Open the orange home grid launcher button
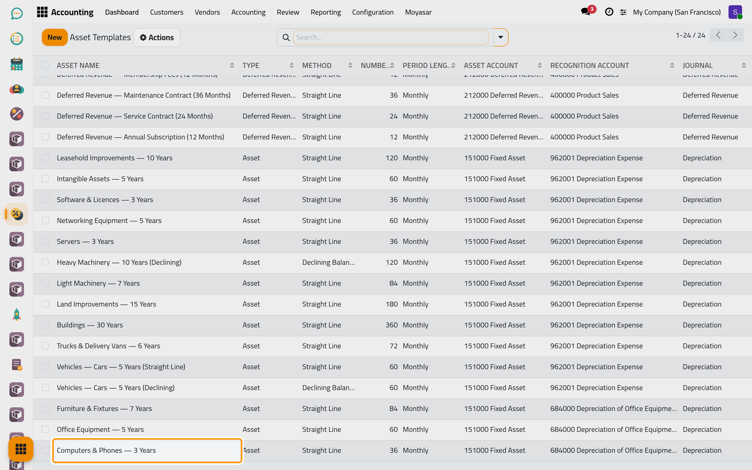Screen dimensions: 752x470 [21, 449]
